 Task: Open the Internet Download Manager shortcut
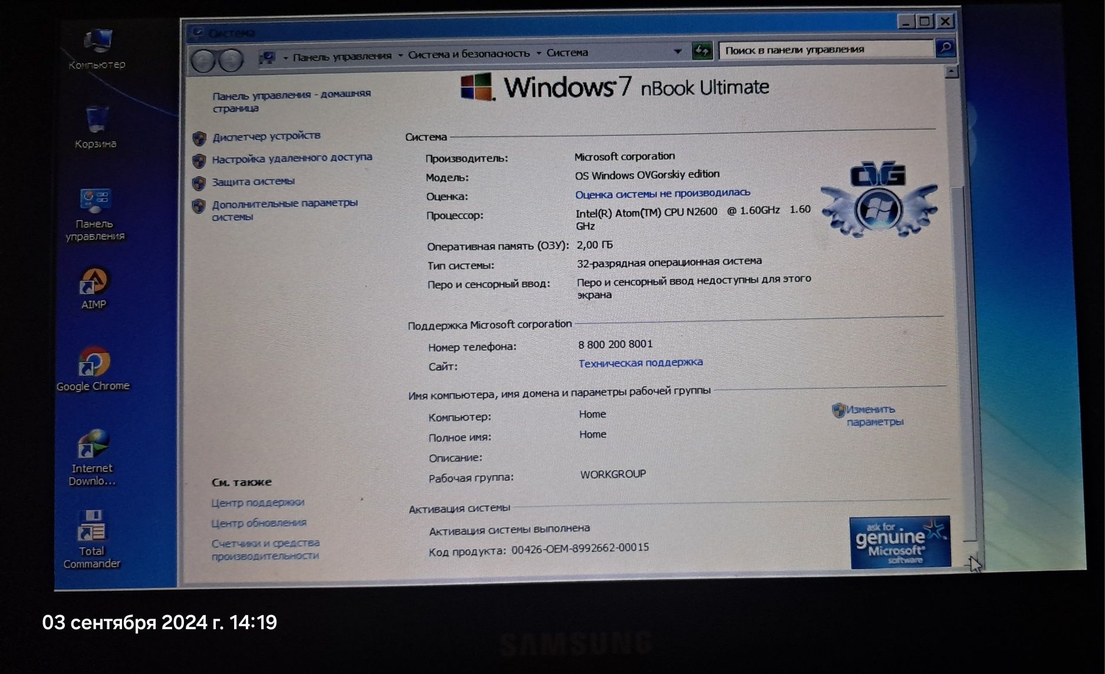coord(92,458)
